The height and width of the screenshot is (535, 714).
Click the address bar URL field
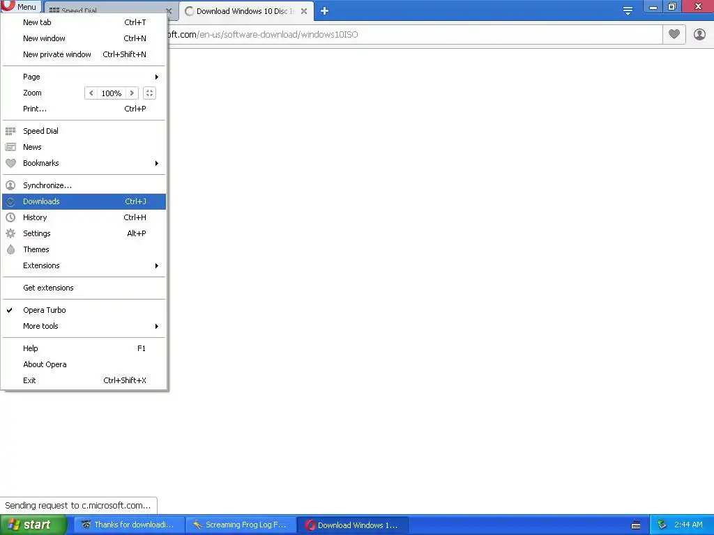click(x=414, y=35)
